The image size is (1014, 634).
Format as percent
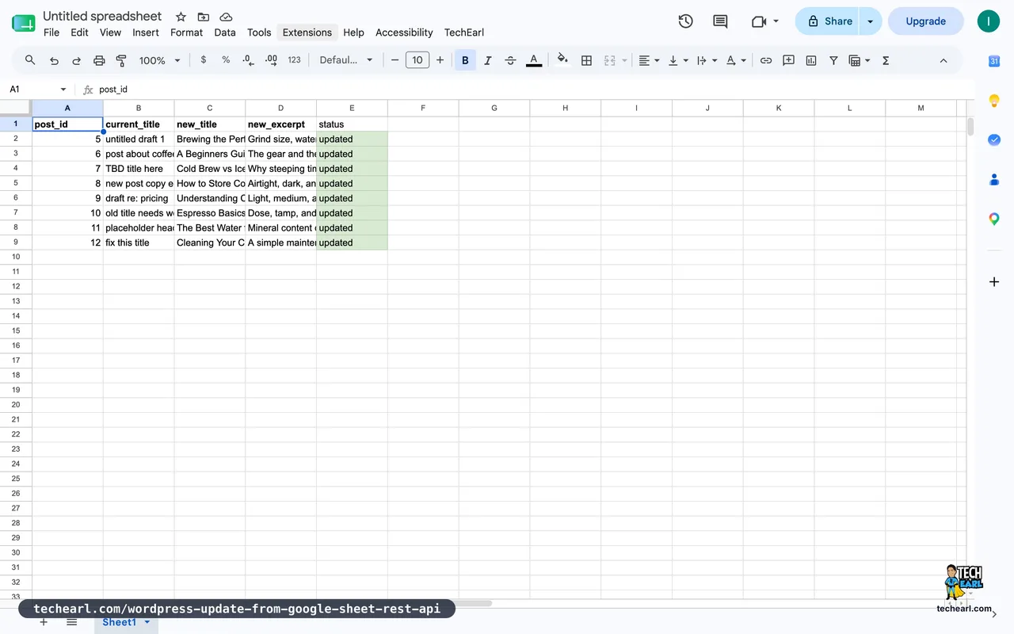[x=226, y=60]
